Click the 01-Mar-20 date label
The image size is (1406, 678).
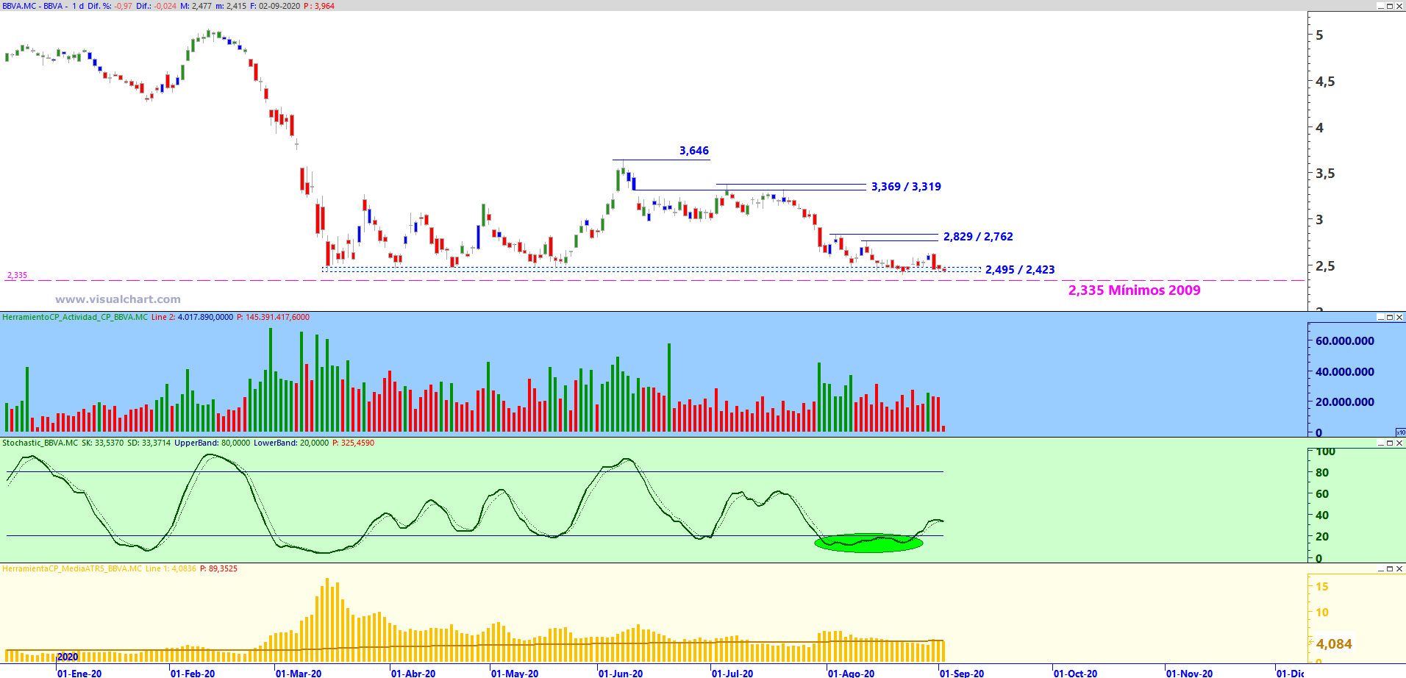299,673
